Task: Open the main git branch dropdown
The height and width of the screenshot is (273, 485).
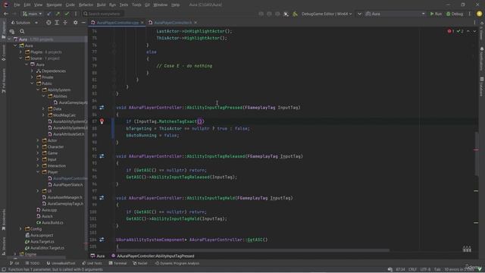Action: point(32,14)
